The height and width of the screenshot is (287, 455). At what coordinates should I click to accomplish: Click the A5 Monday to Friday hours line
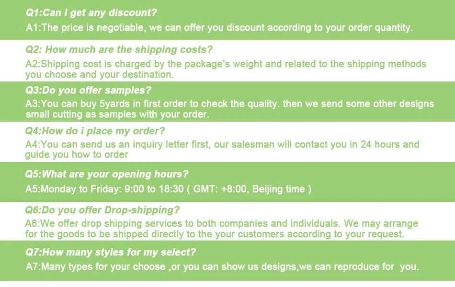[168, 189]
